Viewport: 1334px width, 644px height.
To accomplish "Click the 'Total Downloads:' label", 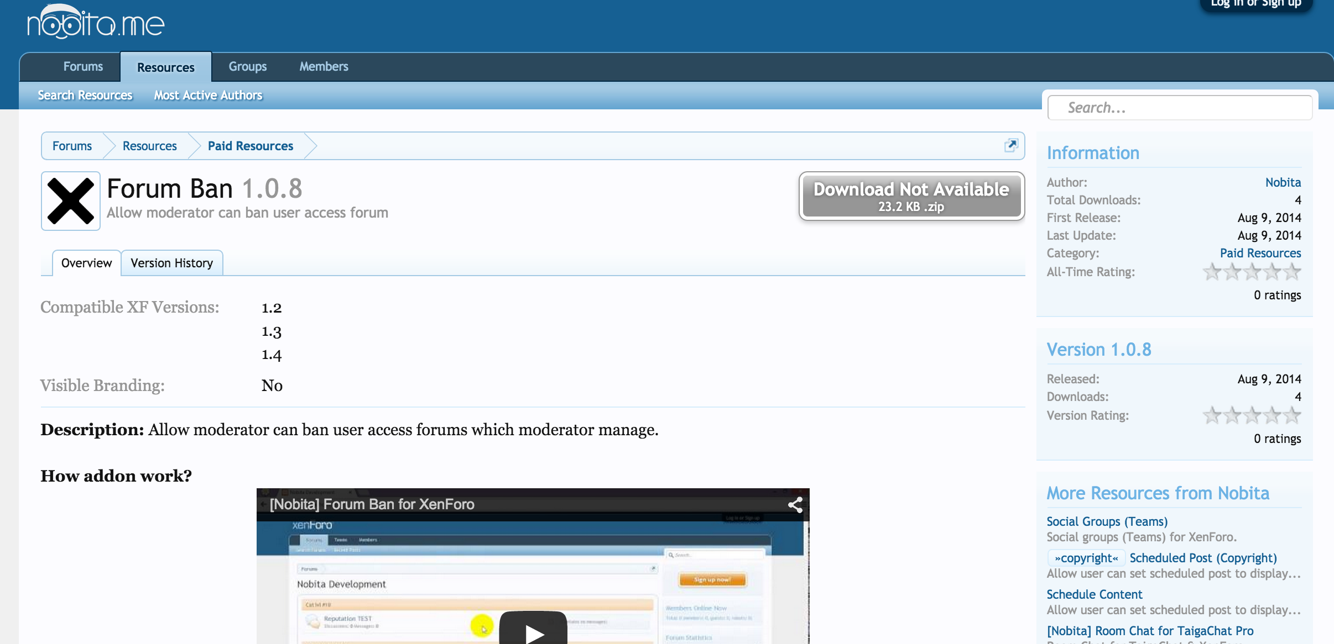I will pyautogui.click(x=1093, y=200).
